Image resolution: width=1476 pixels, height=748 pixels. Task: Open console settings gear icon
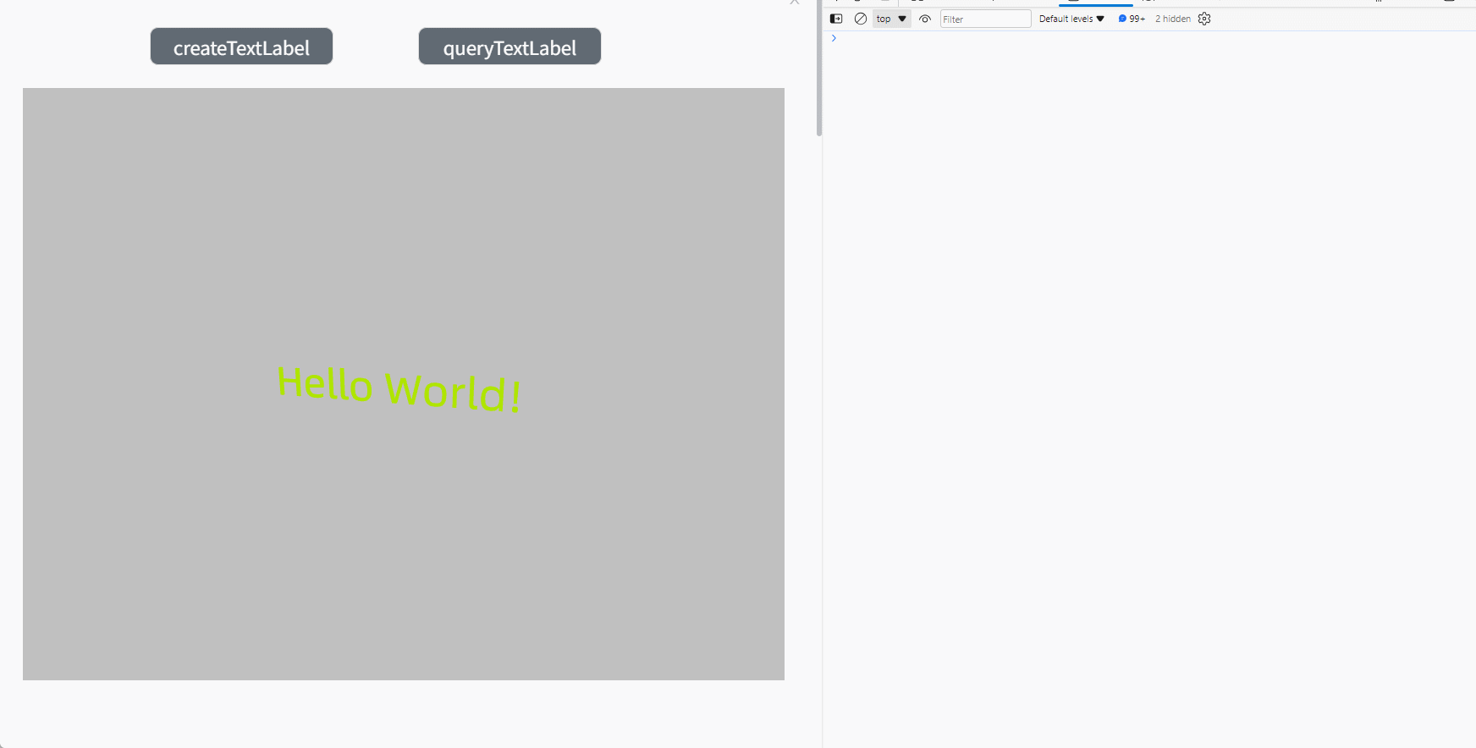(1204, 19)
